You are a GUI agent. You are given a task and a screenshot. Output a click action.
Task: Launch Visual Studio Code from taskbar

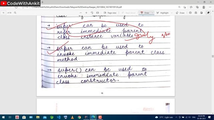pos(59,117)
